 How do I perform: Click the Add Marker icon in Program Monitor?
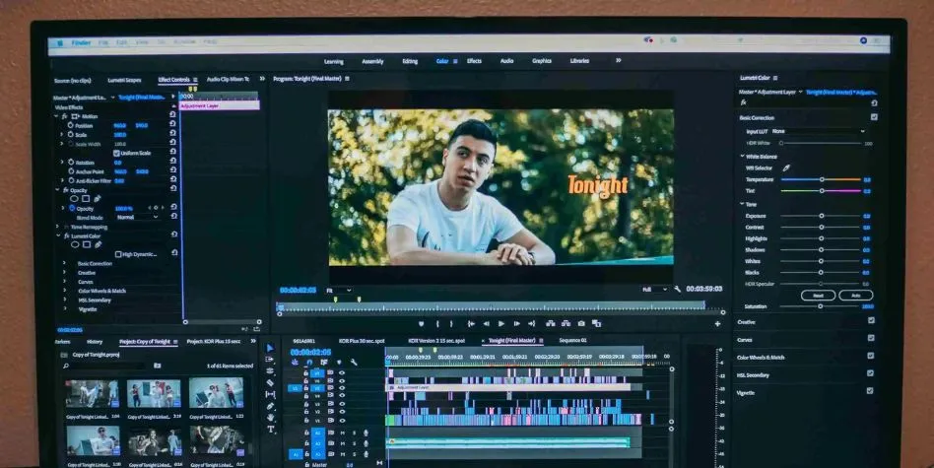422,323
